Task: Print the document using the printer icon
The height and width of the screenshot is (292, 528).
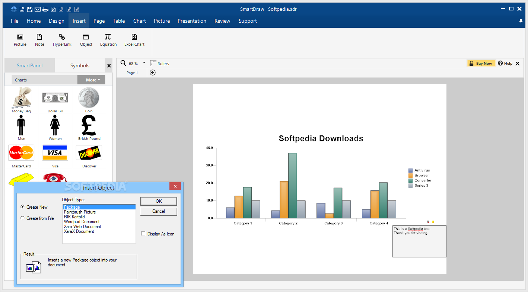Action: [x=45, y=9]
